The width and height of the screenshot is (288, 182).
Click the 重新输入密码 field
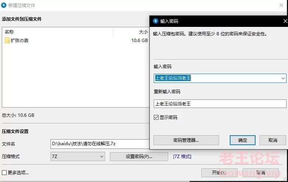pyautogui.click(x=220, y=104)
